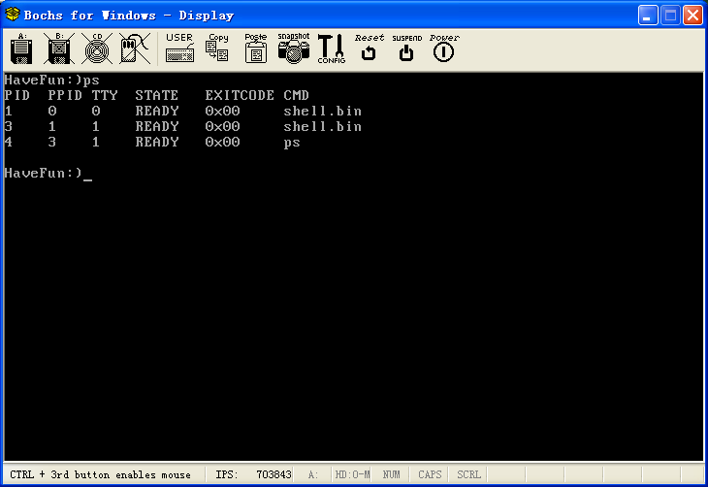Click the TTY column header
The image size is (708, 487).
(105, 95)
